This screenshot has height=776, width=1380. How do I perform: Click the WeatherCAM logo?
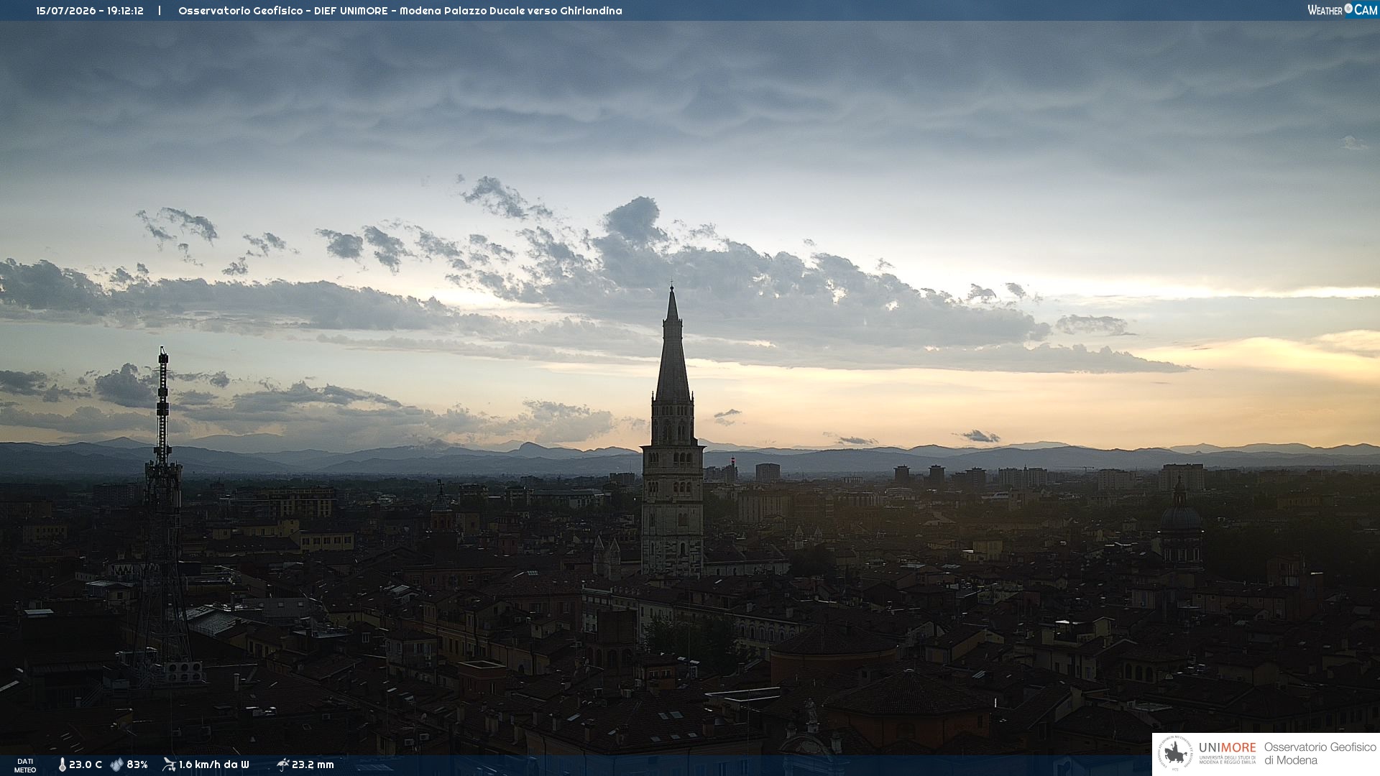[1342, 10]
